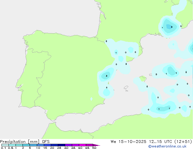The width and height of the screenshot is (193, 149).
Task: Select the 45–50 mm legend swatch
Action: tap(89, 145)
